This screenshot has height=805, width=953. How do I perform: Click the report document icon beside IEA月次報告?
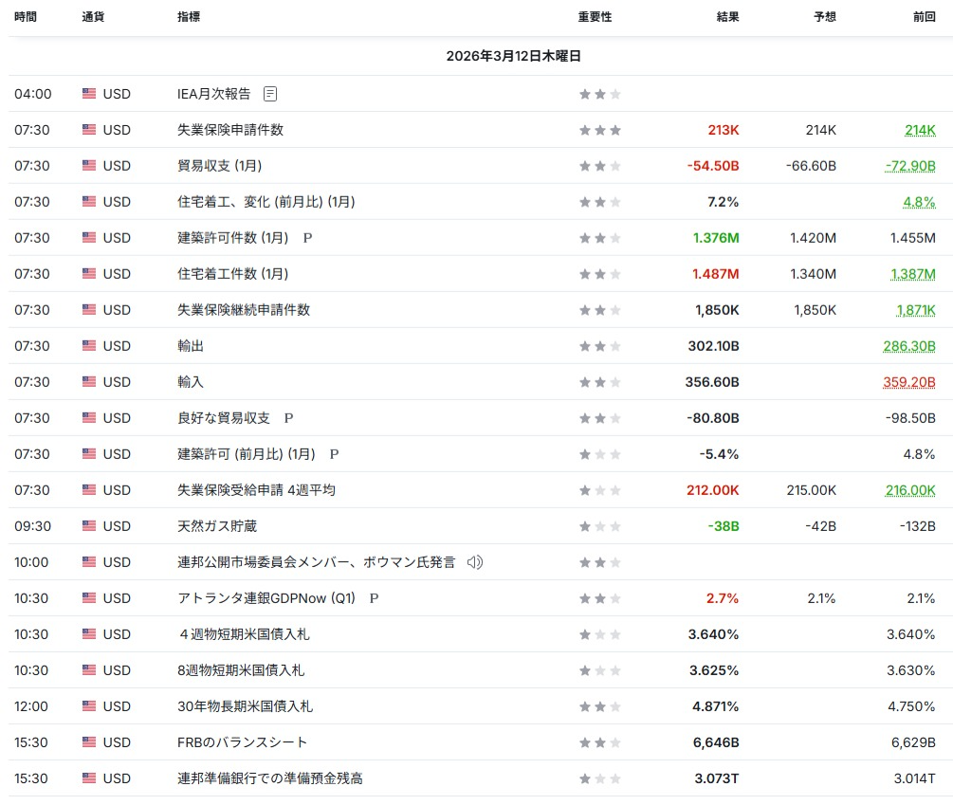point(270,94)
